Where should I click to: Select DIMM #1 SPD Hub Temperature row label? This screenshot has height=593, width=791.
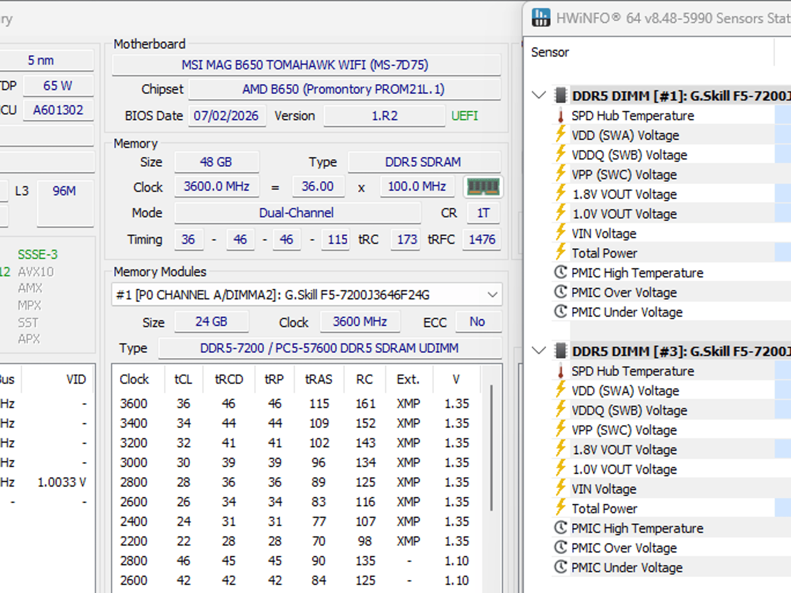click(x=633, y=115)
